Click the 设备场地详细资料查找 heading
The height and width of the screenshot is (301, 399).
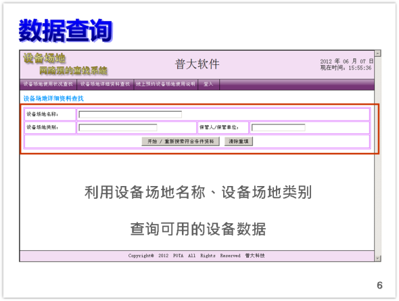pos(53,99)
